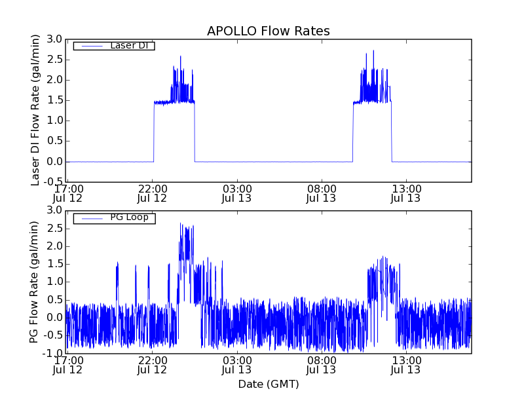Click 13:00 Jul 13 under the Laser DI plot
Screen dimensions: 524x393
(x=406, y=194)
